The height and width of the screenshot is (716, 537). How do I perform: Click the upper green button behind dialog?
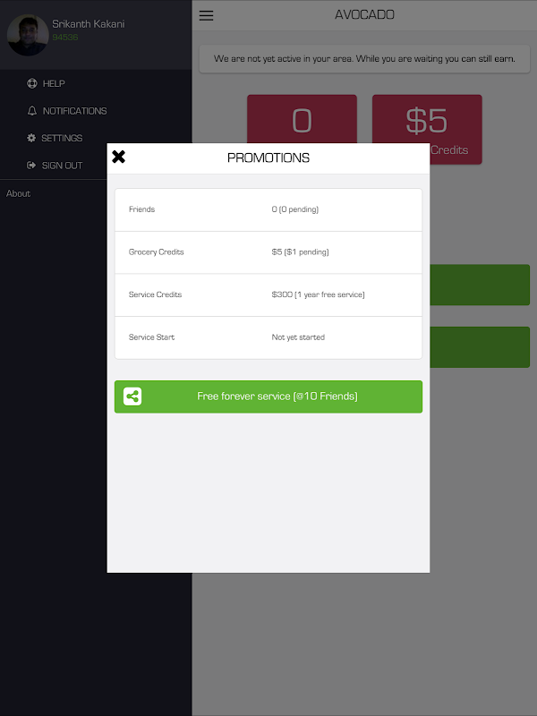tap(480, 285)
